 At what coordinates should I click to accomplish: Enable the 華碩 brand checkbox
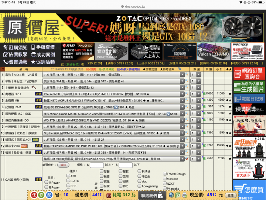point(102,171)
